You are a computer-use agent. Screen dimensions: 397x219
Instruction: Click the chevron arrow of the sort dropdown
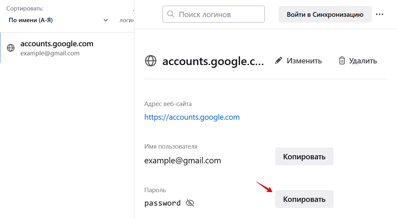tap(106, 20)
